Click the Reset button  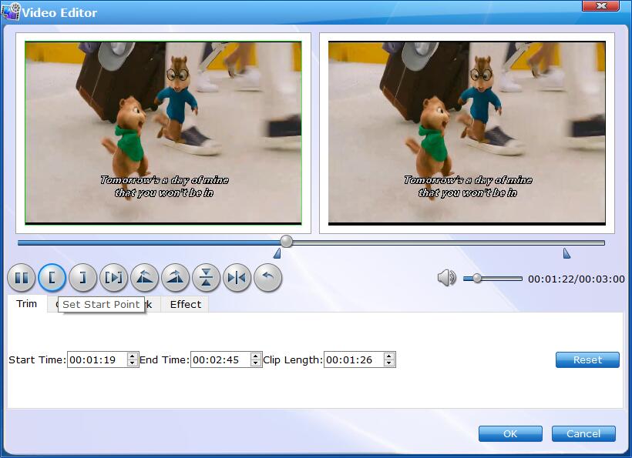coord(587,359)
